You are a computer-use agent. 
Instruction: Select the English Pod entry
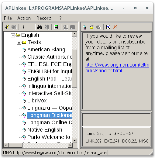point(50,79)
